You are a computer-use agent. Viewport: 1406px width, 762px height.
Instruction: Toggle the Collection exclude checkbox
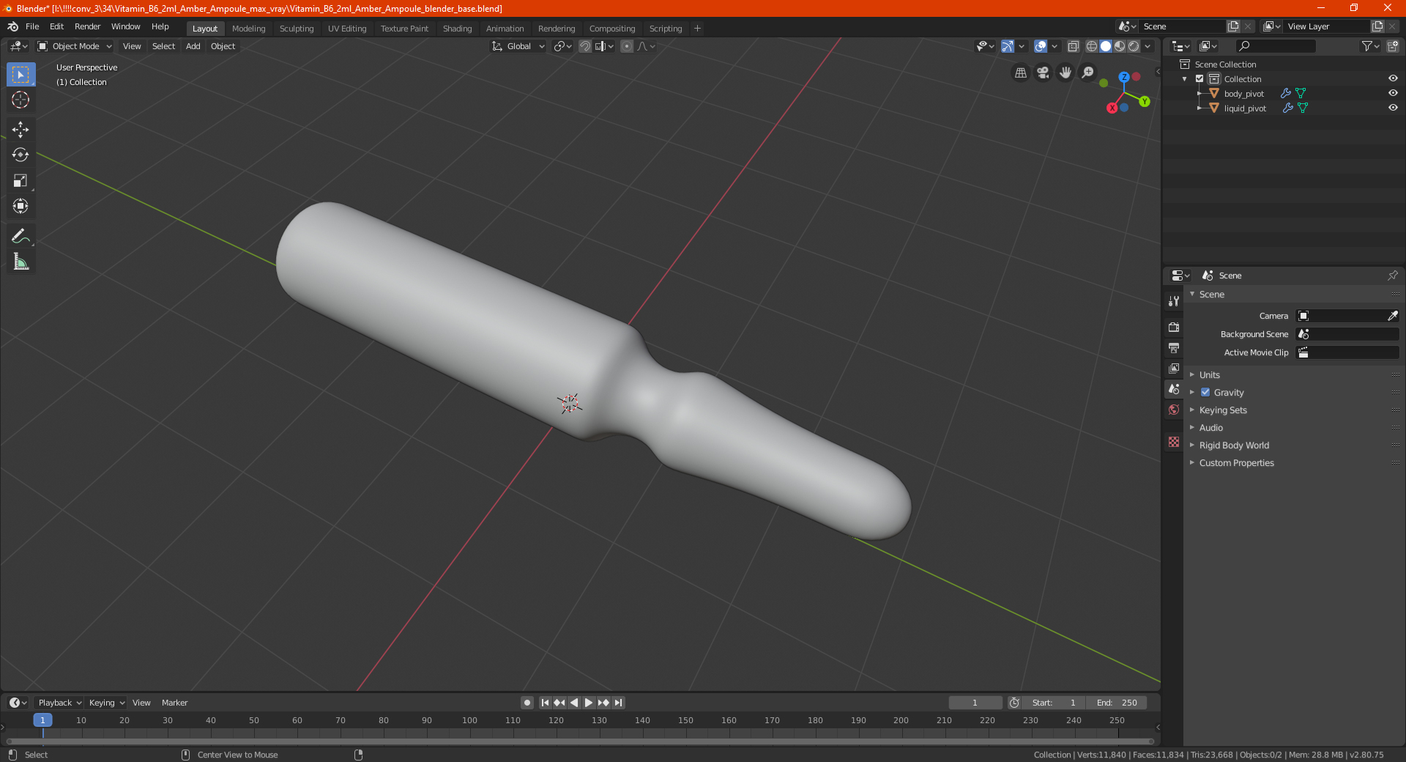[x=1199, y=78]
